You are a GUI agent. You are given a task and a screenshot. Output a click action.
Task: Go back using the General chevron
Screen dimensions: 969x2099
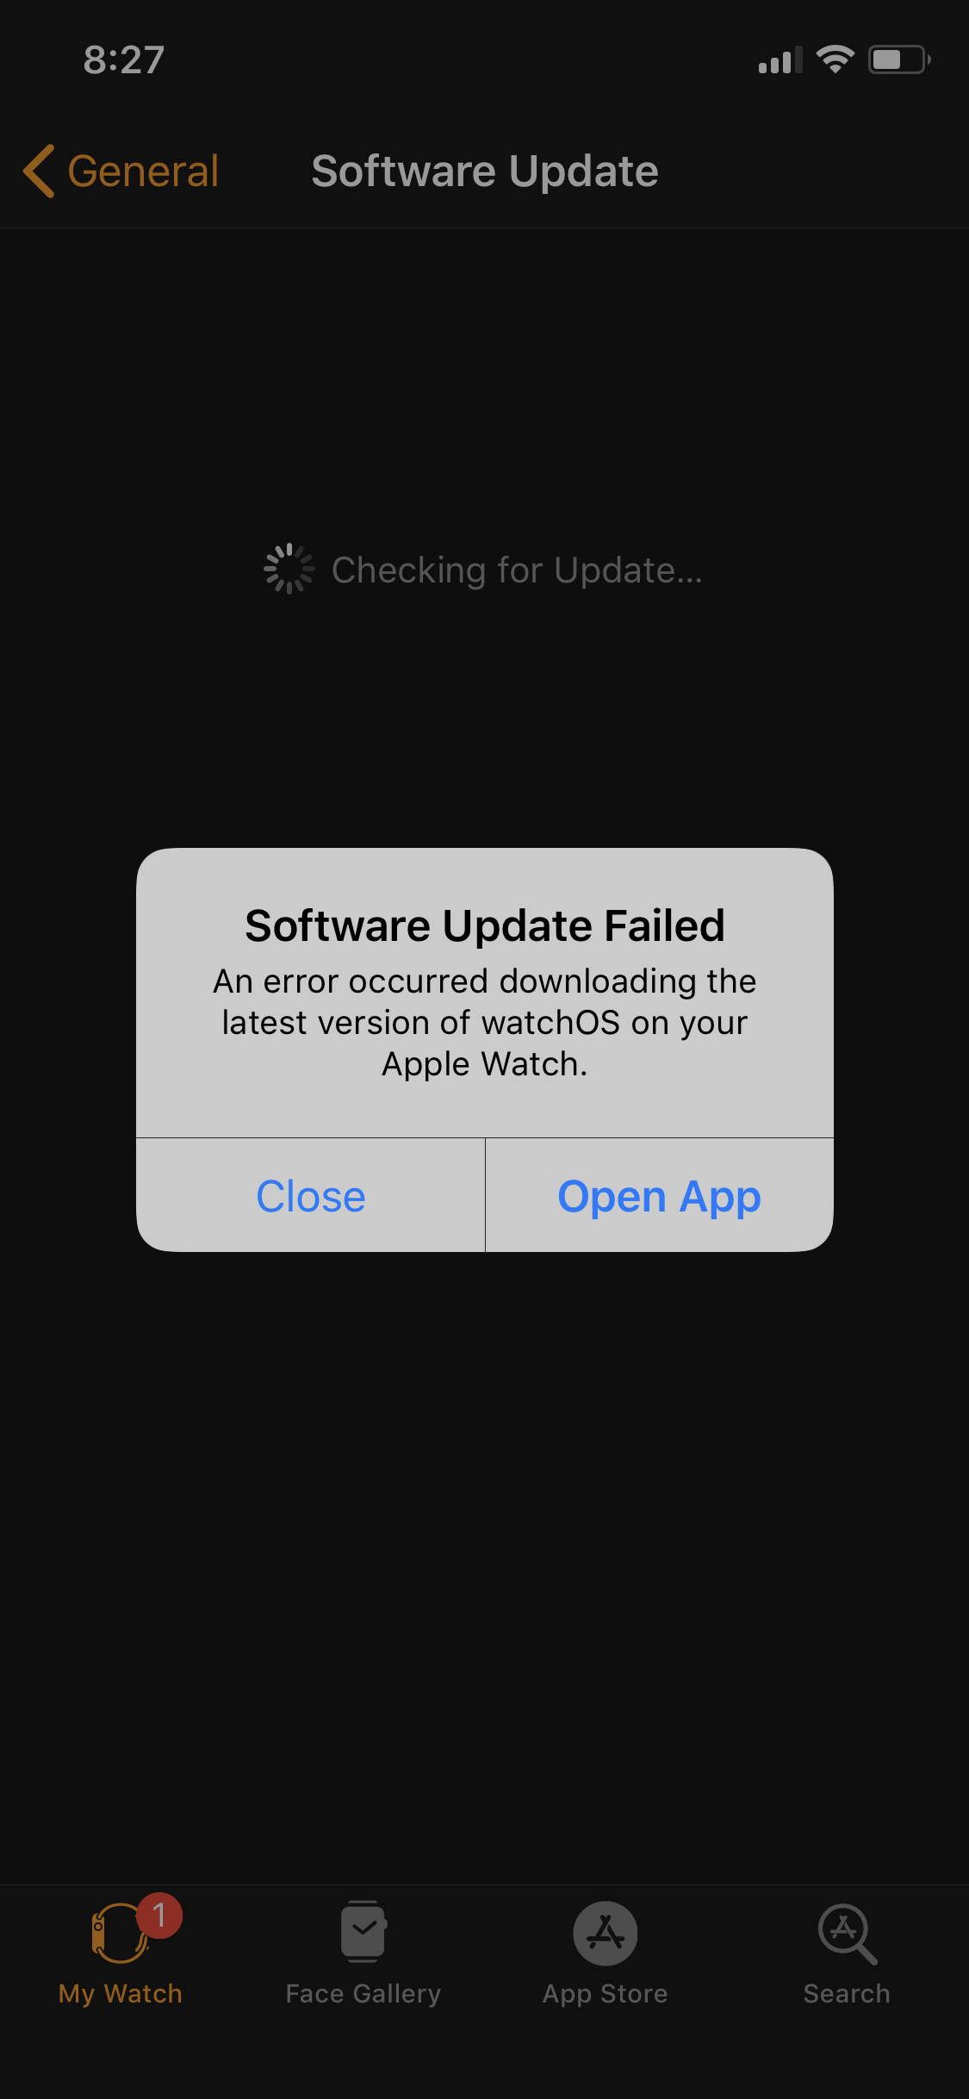pyautogui.click(x=39, y=171)
